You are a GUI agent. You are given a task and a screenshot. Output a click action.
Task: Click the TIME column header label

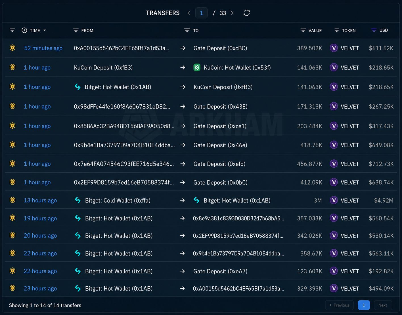pyautogui.click(x=35, y=30)
